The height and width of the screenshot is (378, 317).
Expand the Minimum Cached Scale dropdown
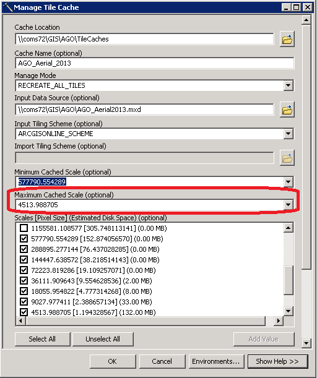pyautogui.click(x=288, y=182)
